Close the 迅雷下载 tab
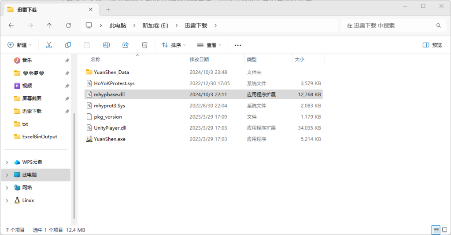Screen dimensions: 451x235 coord(91,10)
